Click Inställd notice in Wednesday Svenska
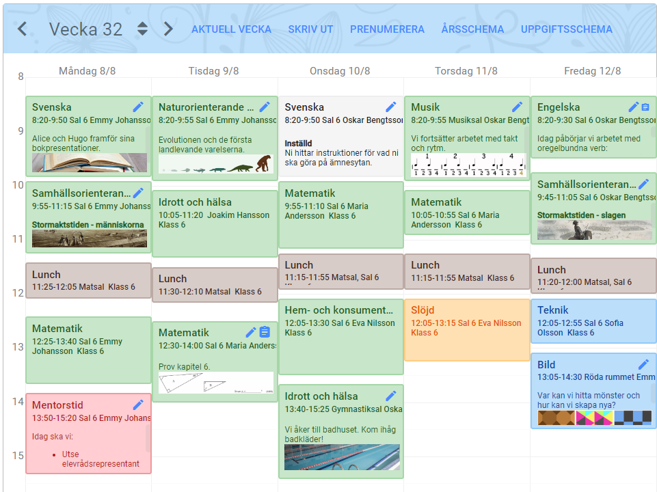Viewport: 657px width, 492px height. click(x=298, y=143)
